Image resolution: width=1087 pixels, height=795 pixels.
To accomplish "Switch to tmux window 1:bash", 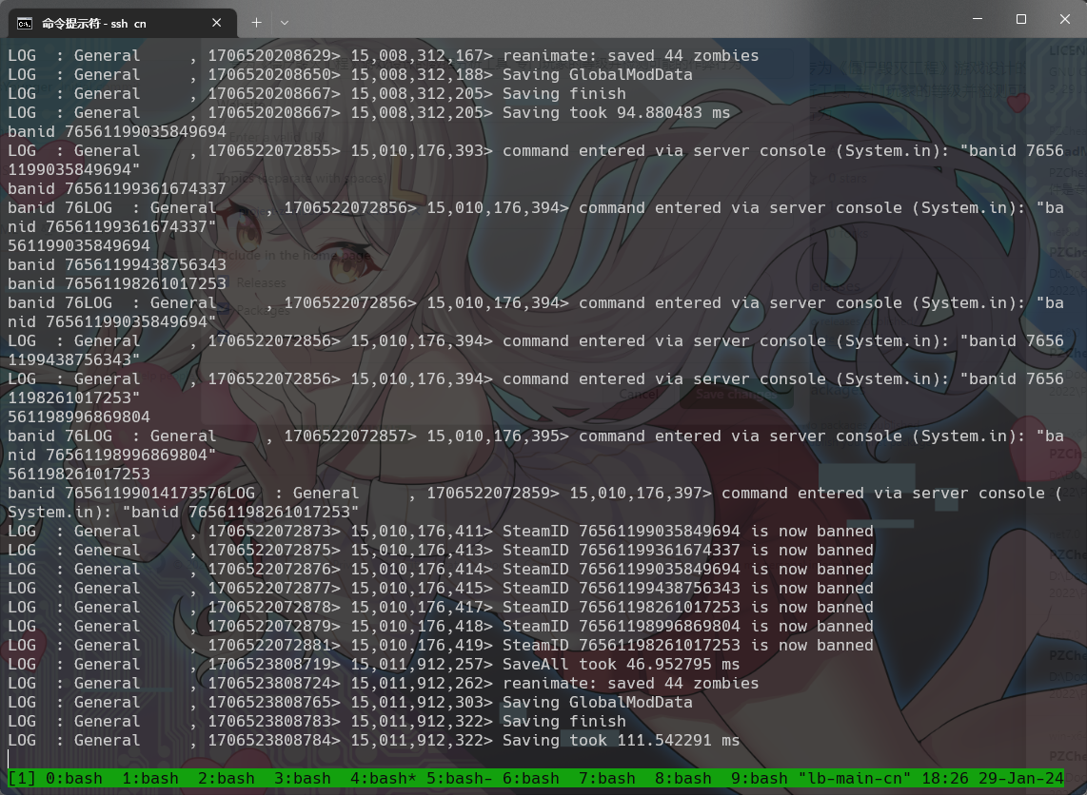I will [x=150, y=779].
